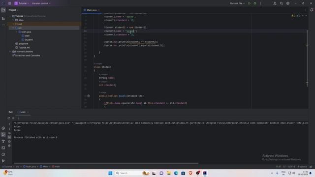Open Scratches and Consoles node

coord(28,56)
